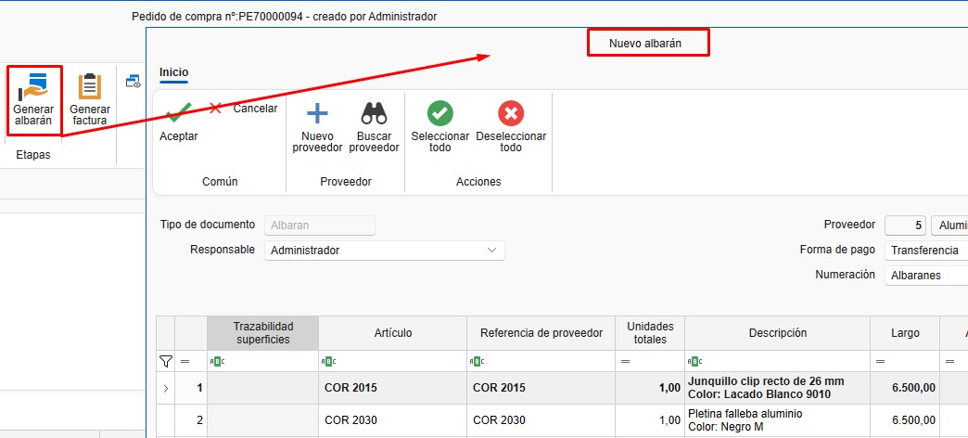Click Largo 6.500,00 in COR 2030 row
The width and height of the screenshot is (968, 438).
(x=905, y=420)
